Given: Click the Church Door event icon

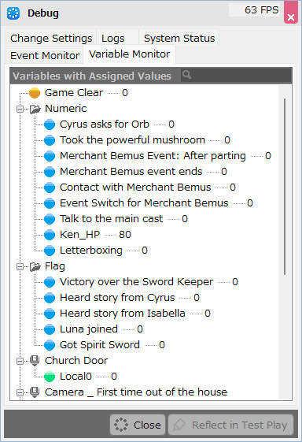Looking at the screenshot, I should tap(35, 361).
